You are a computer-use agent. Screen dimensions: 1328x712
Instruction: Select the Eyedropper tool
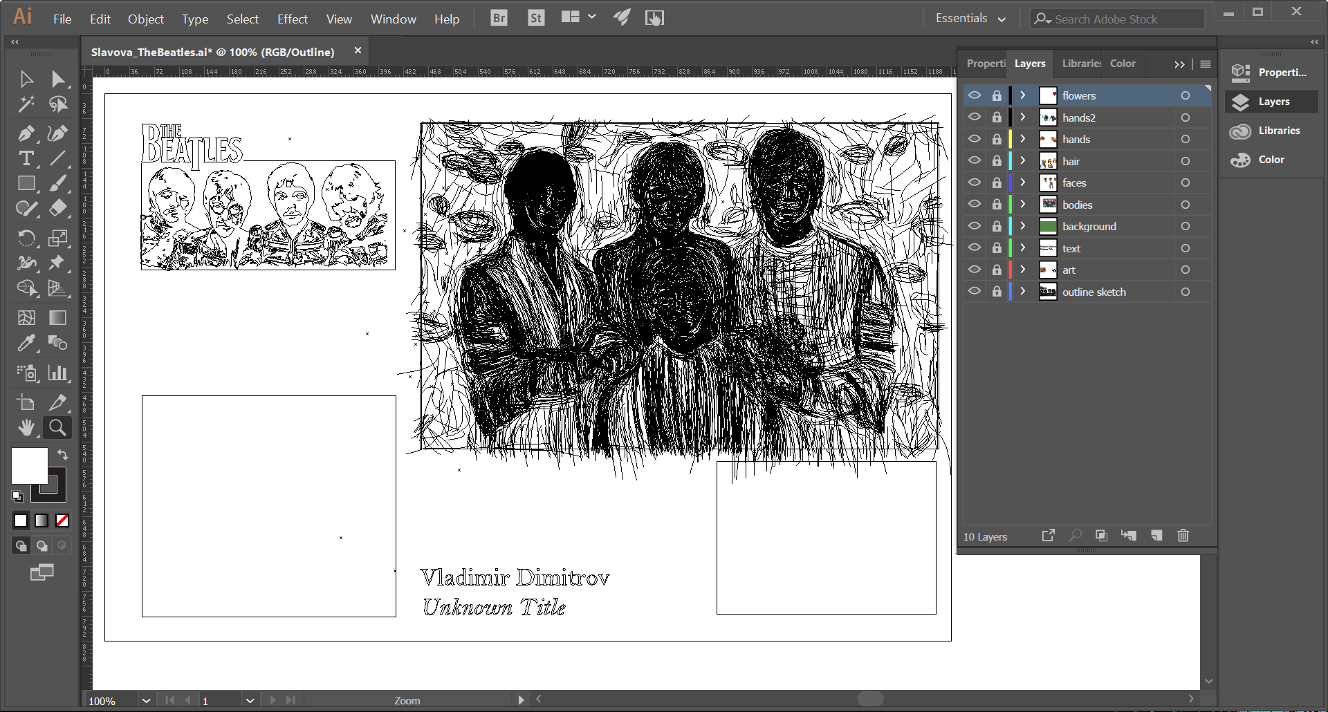coord(26,343)
